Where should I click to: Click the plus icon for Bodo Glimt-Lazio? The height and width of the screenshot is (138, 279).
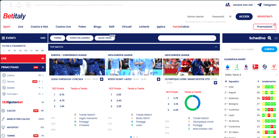(x=159, y=79)
